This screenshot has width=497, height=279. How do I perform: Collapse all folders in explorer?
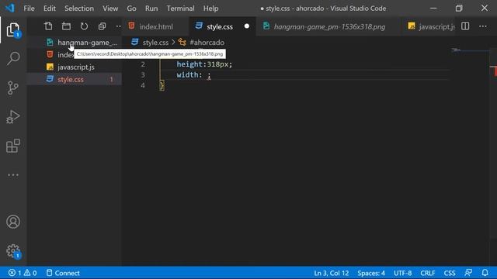click(x=102, y=26)
